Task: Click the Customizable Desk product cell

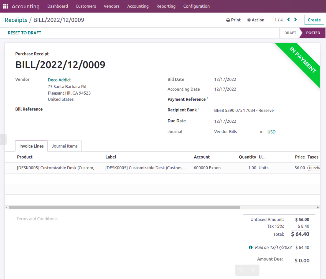Action: [58, 168]
